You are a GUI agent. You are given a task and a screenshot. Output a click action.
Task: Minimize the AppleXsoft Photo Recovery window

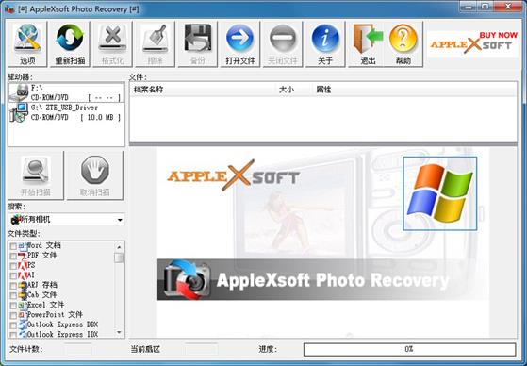[469, 7]
